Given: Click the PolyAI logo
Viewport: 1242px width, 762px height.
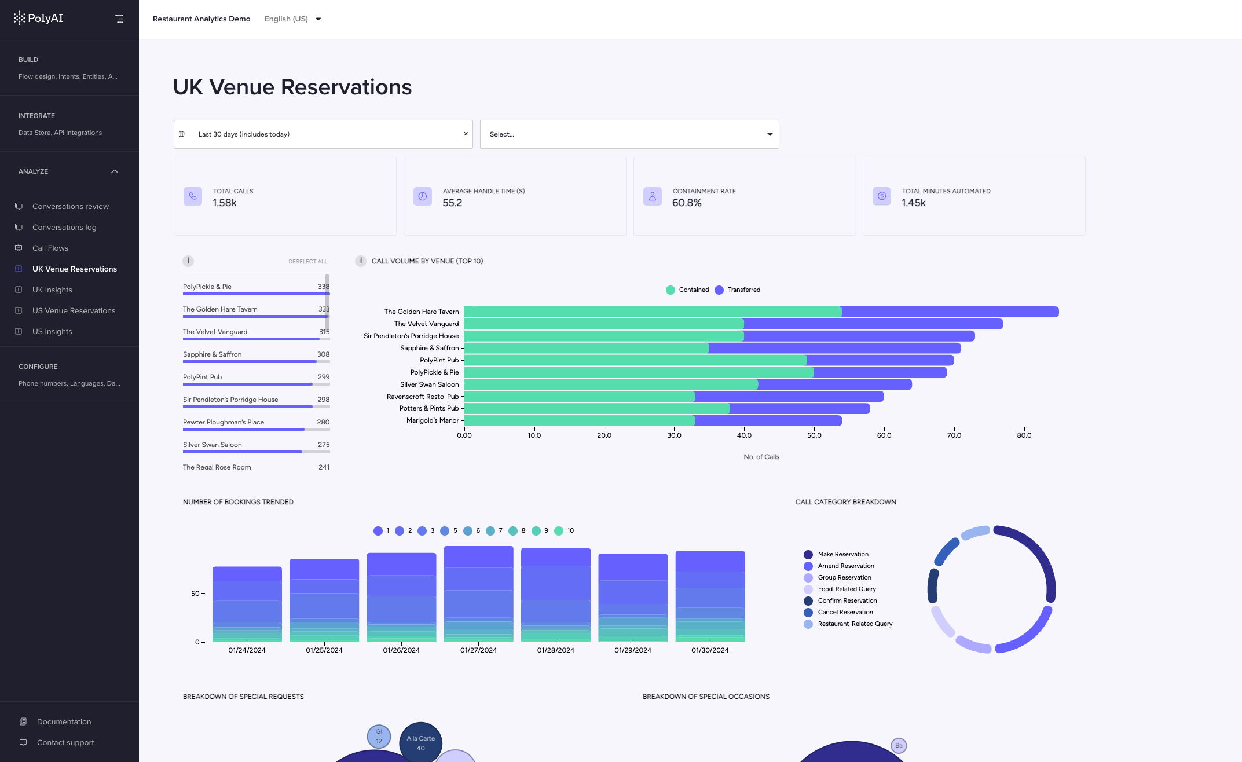Looking at the screenshot, I should (38, 19).
